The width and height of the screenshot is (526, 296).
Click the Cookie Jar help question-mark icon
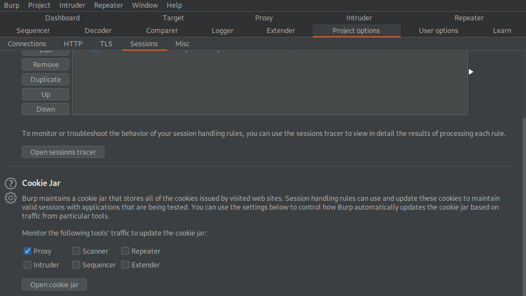[x=10, y=183]
